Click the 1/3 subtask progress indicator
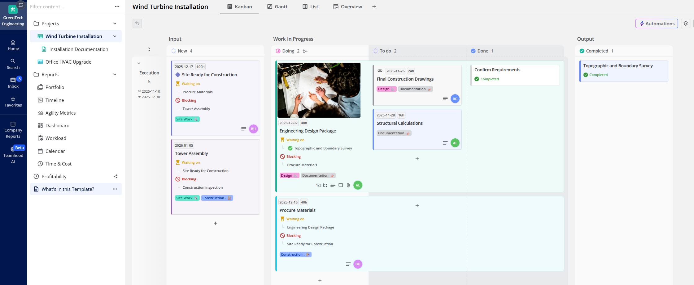694x285 pixels. click(x=319, y=185)
